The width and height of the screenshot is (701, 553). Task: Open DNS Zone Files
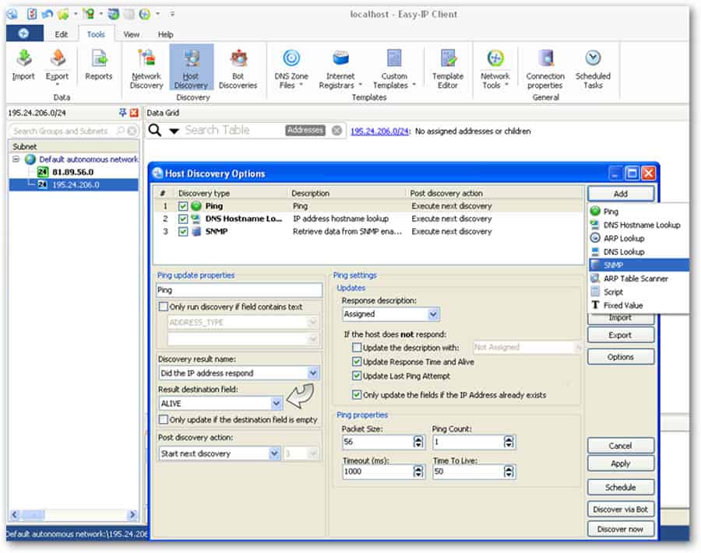pyautogui.click(x=291, y=68)
